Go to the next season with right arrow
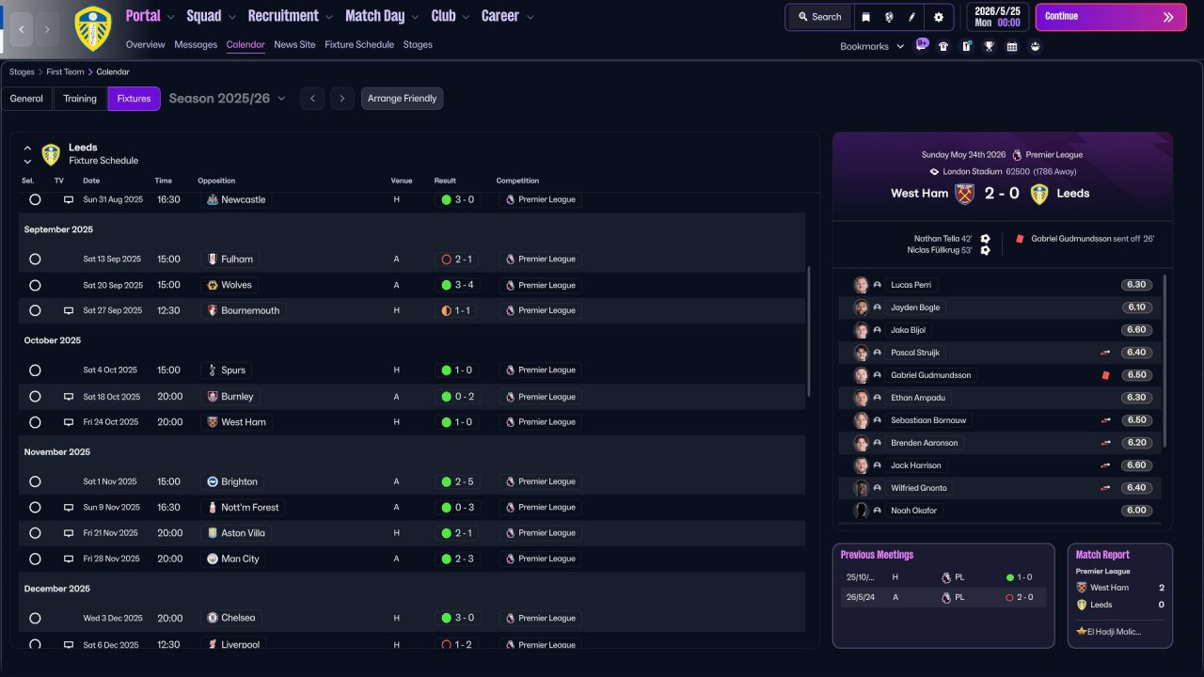This screenshot has height=677, width=1204. tap(342, 99)
